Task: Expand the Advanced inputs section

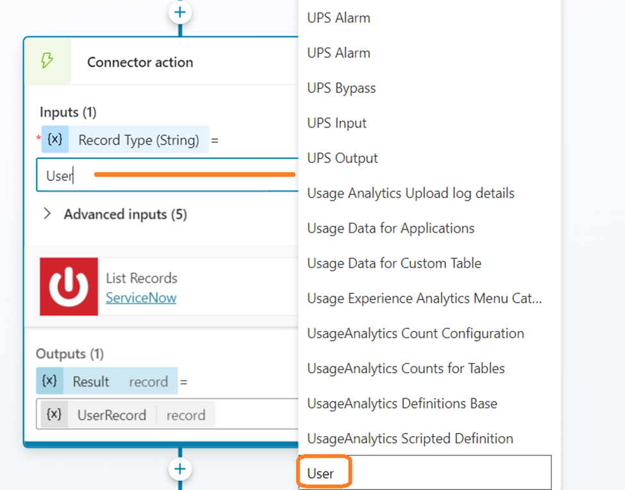Action: [x=47, y=214]
